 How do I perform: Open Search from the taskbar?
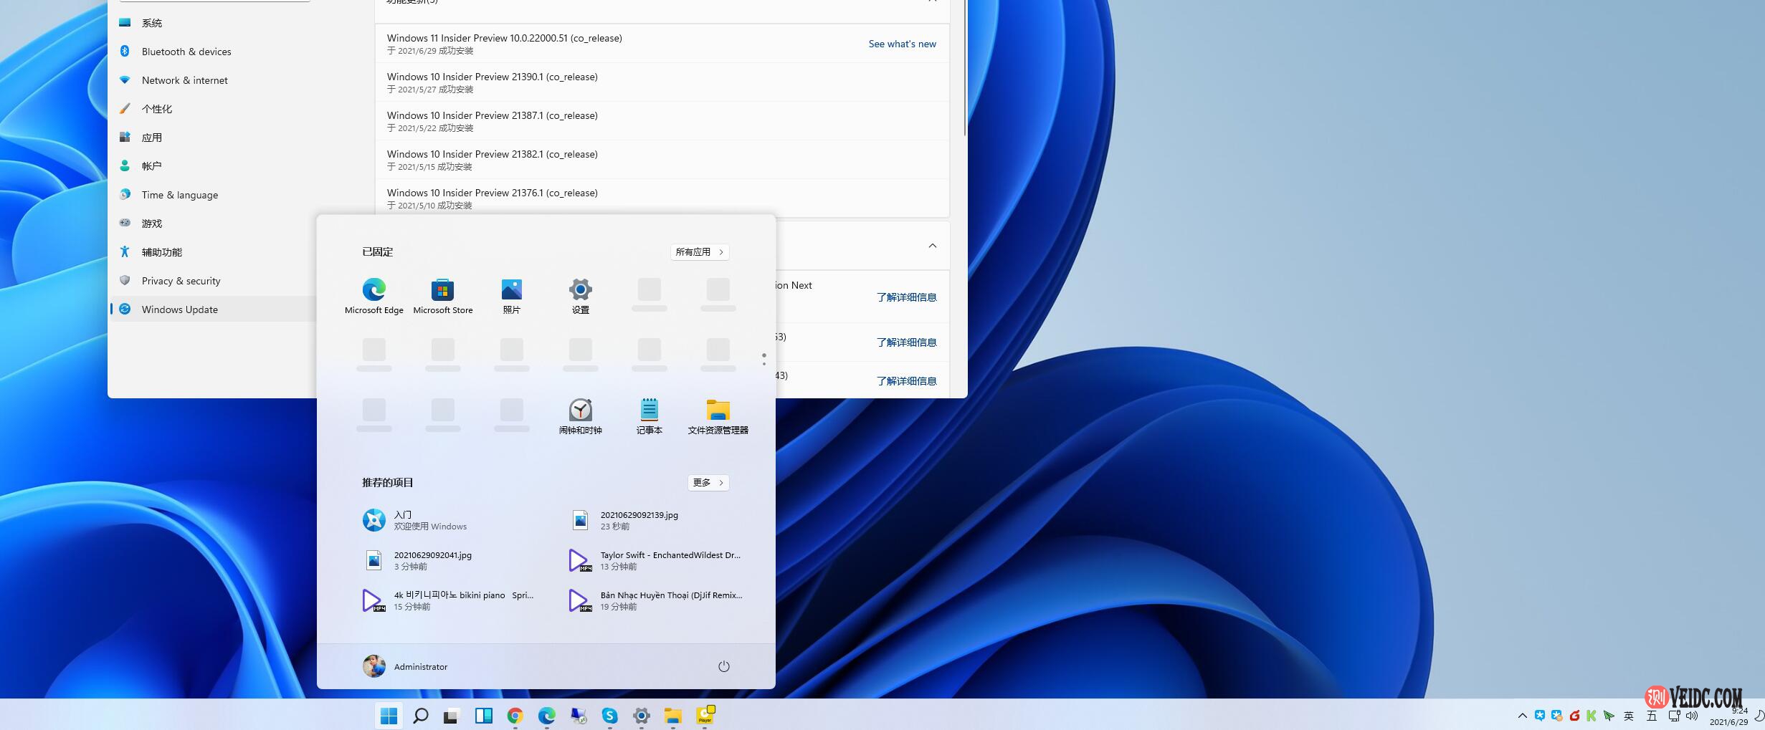tap(421, 715)
